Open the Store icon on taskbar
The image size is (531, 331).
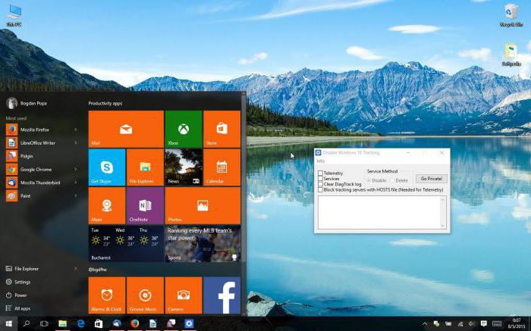[99, 323]
